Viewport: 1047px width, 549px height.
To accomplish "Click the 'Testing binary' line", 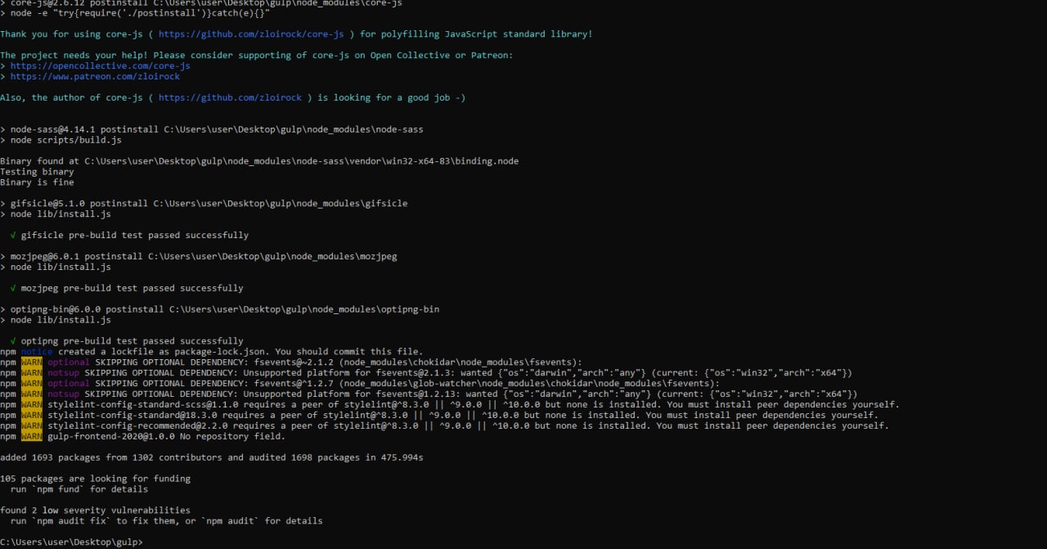I will pos(37,172).
